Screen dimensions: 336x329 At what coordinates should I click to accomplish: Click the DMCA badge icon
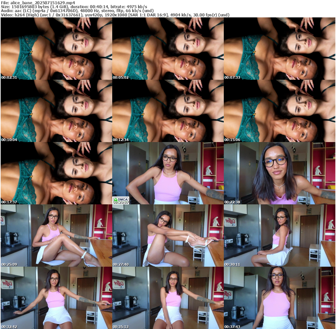(x=120, y=199)
